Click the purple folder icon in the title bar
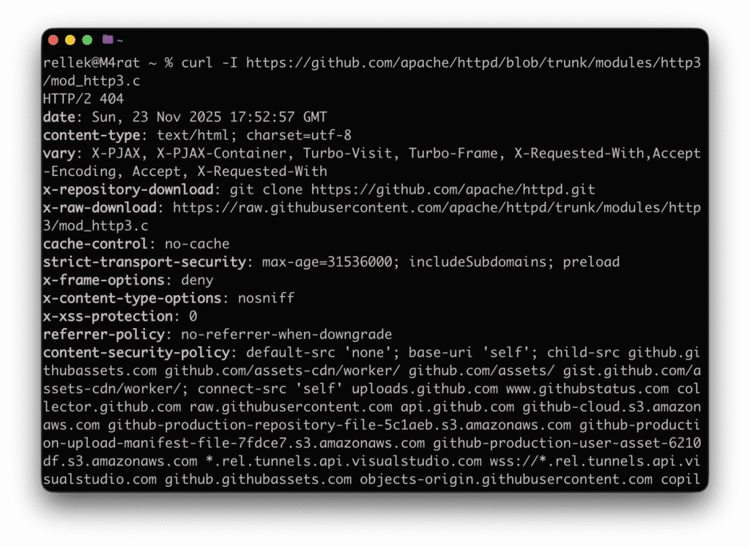The width and height of the screenshot is (750, 547). pyautogui.click(x=108, y=40)
